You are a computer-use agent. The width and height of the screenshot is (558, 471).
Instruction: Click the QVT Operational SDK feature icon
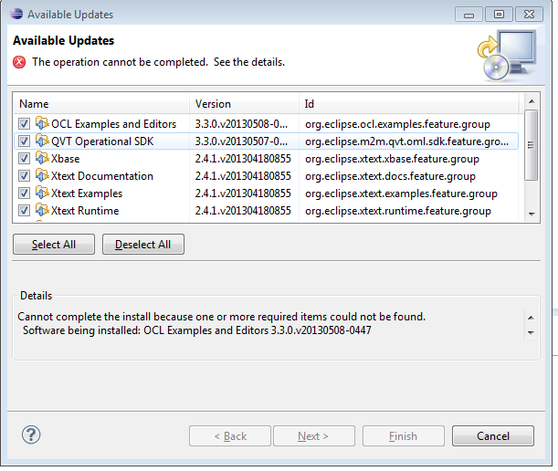pyautogui.click(x=42, y=141)
